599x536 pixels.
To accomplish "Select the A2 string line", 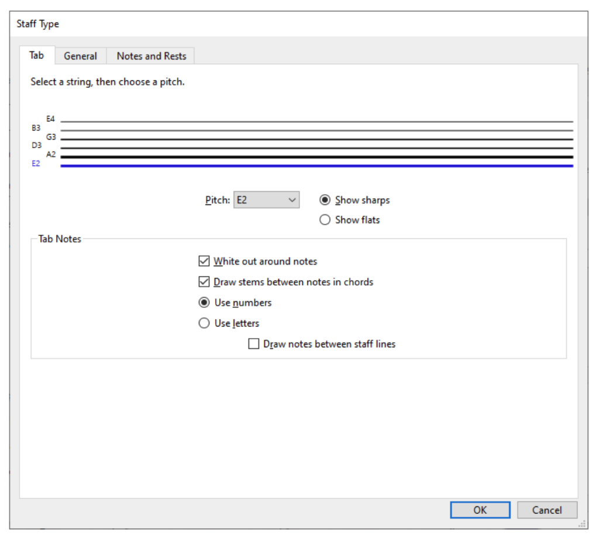I will point(316,157).
